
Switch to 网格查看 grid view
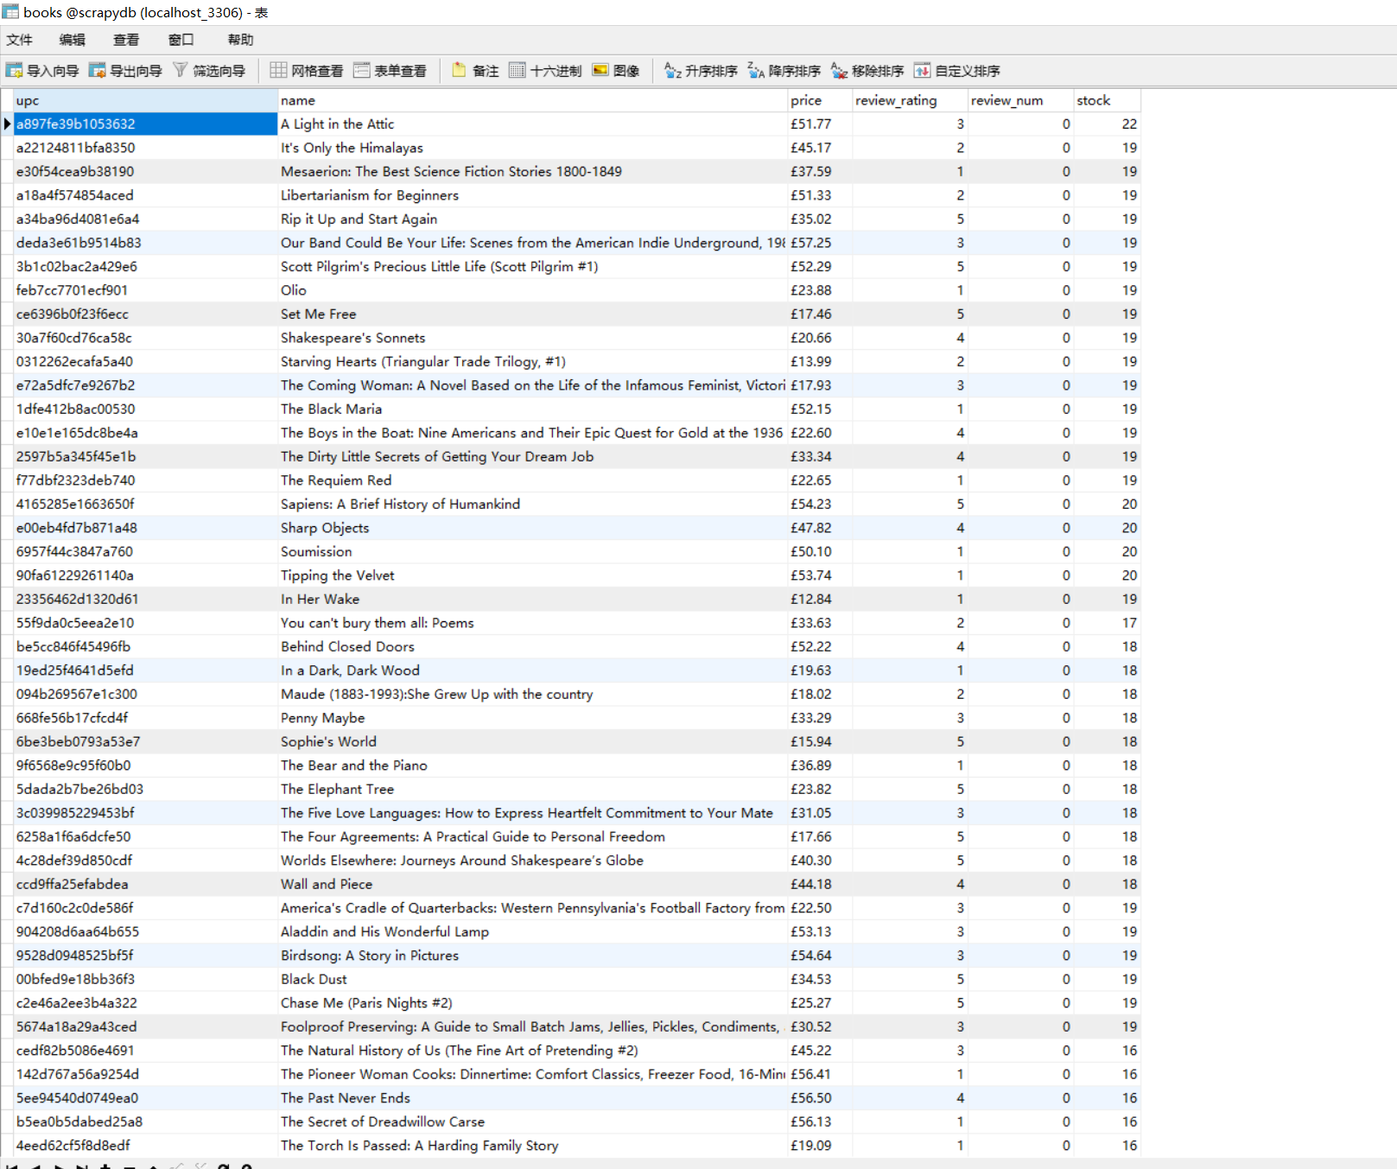pos(307,71)
